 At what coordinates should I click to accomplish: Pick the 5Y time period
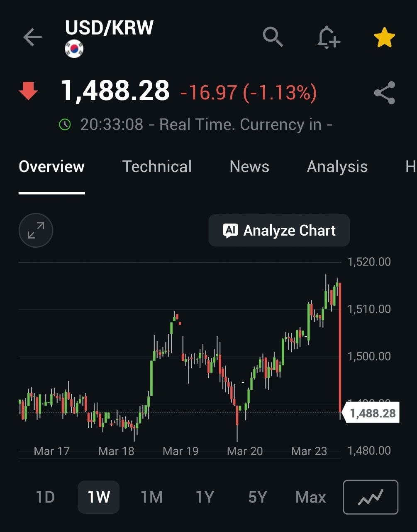[x=257, y=497]
